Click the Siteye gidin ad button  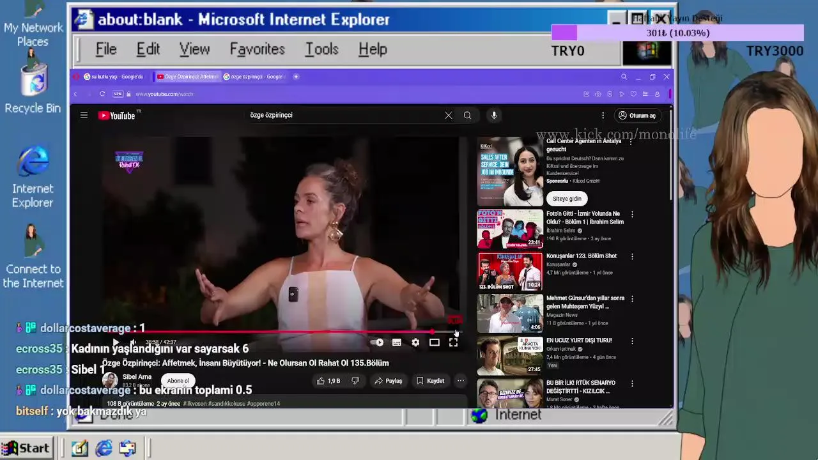pos(567,199)
